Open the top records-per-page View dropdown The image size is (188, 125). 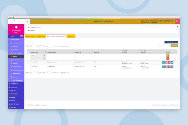point(49,46)
